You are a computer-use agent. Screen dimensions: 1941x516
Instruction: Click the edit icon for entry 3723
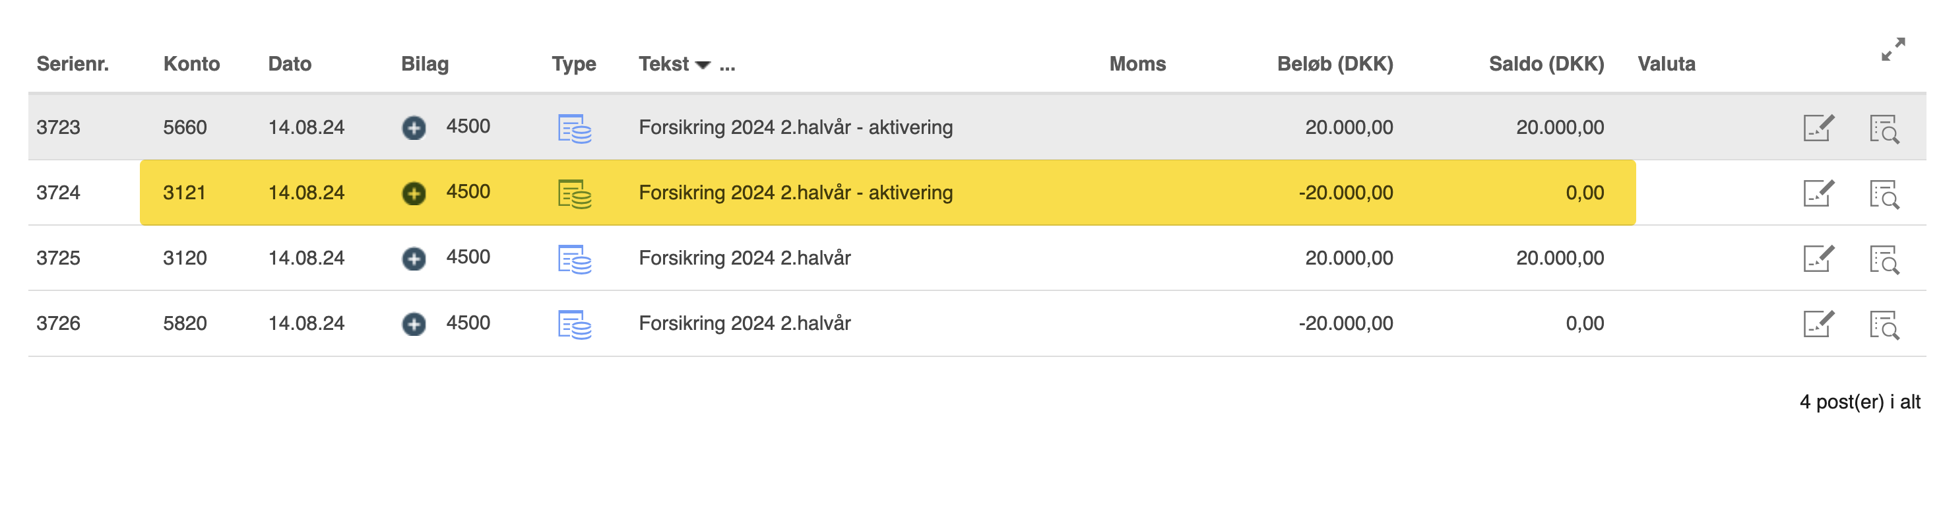point(1818,128)
